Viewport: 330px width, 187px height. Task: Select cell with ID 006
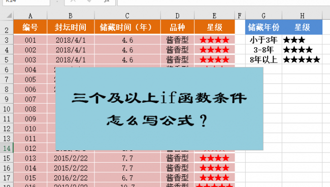30,89
